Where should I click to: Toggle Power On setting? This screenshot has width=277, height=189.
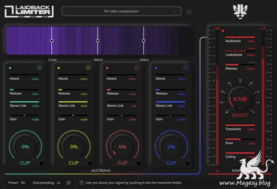coord(17,183)
